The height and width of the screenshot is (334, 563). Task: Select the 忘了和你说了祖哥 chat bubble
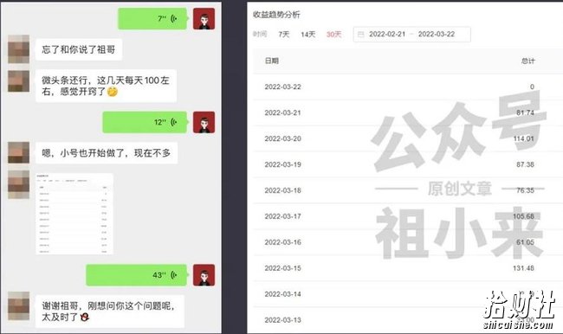point(79,49)
